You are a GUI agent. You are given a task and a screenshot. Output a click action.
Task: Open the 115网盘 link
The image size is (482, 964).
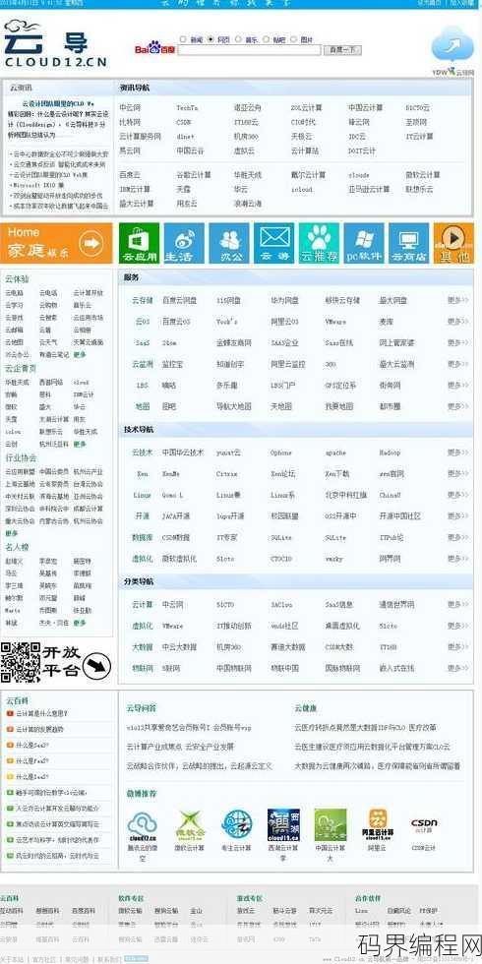(x=226, y=301)
